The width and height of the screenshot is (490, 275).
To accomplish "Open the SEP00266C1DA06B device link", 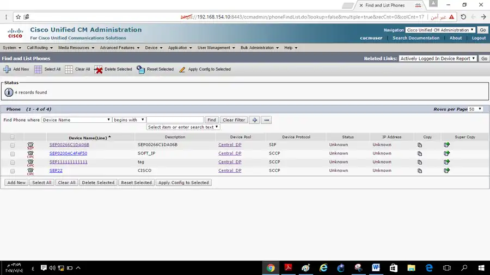I will [x=69, y=145].
